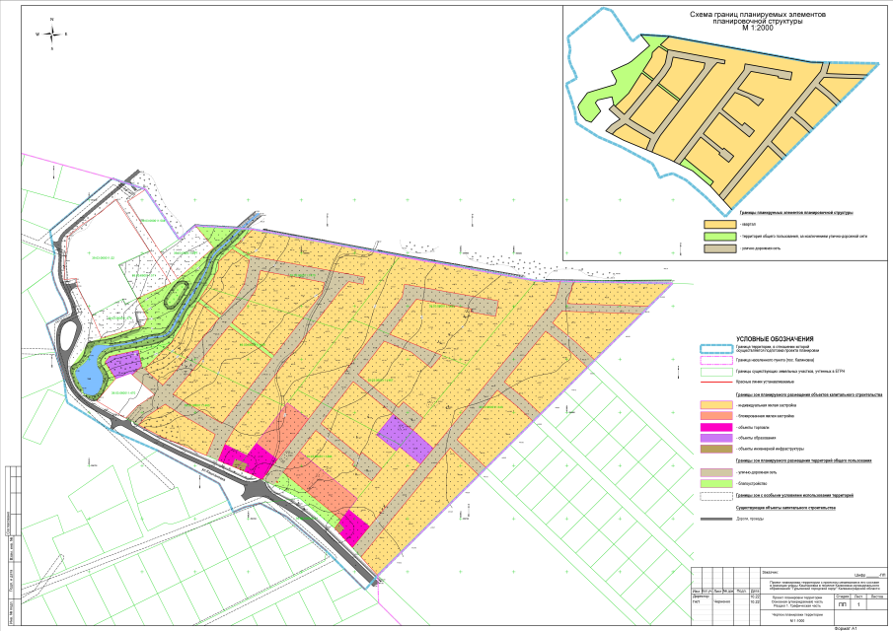The height and width of the screenshot is (631, 893).
Task: Click the oval stadium track in the green zone
Action: [x=179, y=295]
